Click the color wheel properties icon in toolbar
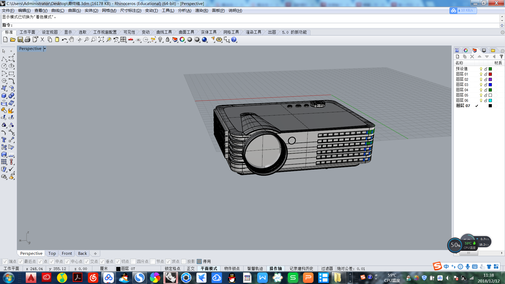This screenshot has width=505, height=284. [182, 40]
